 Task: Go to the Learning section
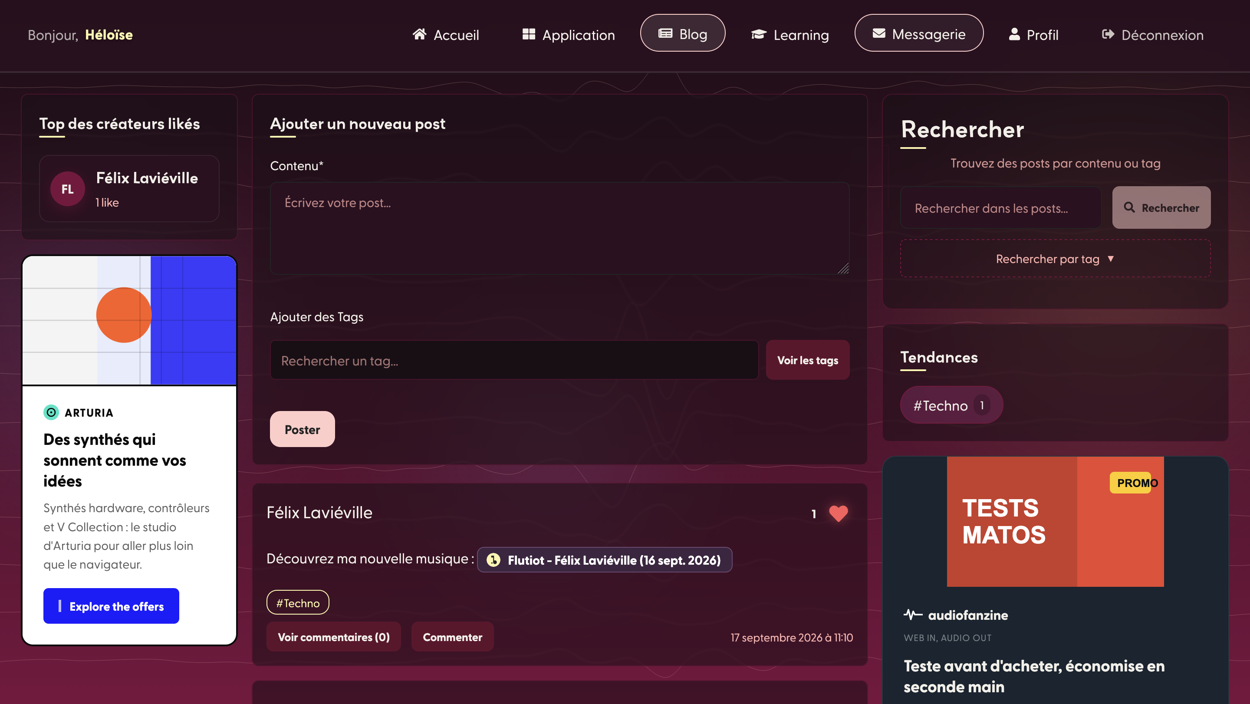(x=789, y=34)
